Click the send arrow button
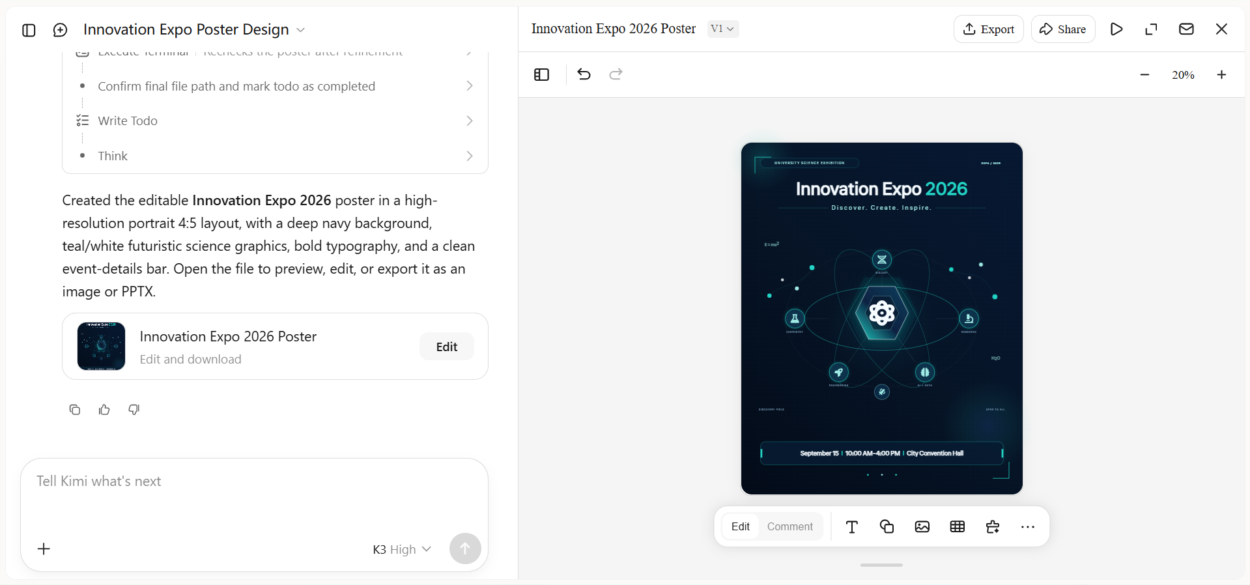The height and width of the screenshot is (585, 1250). click(465, 549)
